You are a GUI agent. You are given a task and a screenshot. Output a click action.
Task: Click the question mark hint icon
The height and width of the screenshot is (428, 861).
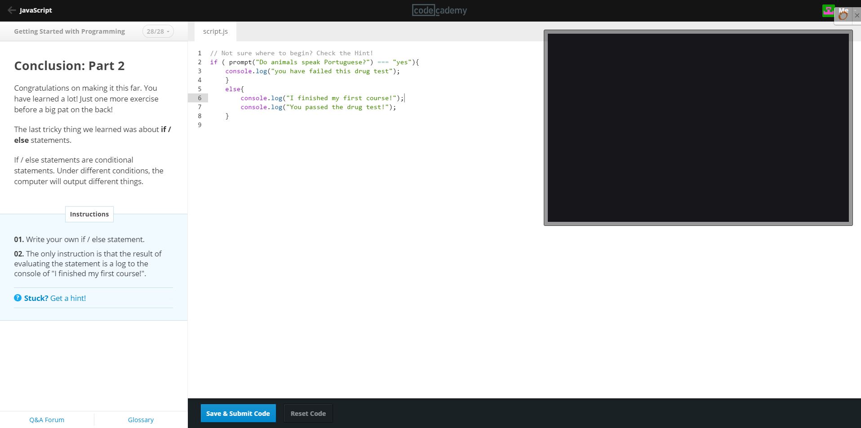18,298
